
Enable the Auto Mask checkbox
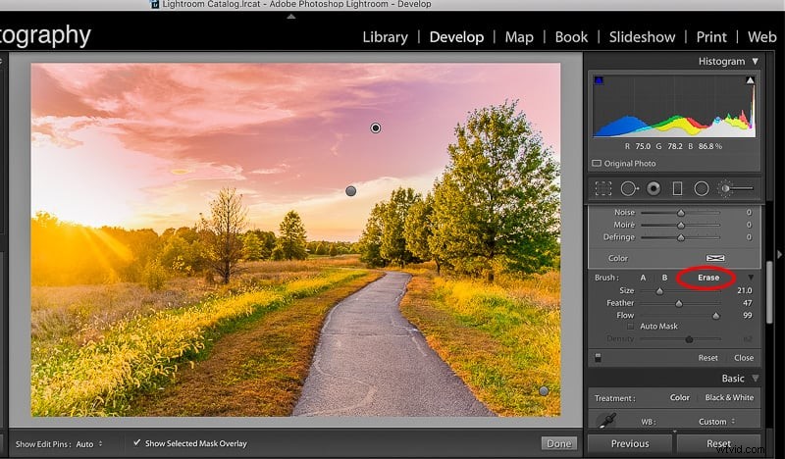tap(630, 327)
